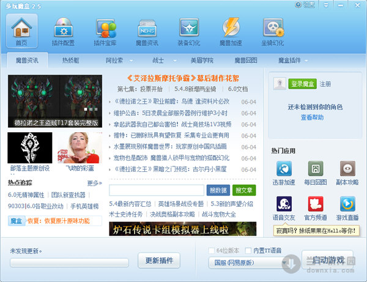Click the blue 搜数据 search button
The width and height of the screenshot is (367, 282).
tap(218, 190)
